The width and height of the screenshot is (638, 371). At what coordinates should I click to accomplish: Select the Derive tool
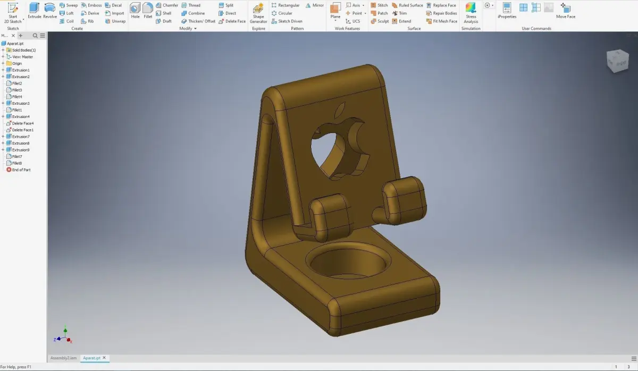coord(90,13)
